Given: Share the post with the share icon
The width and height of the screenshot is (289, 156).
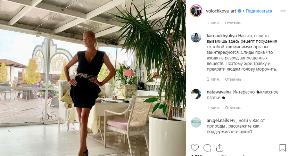Looking at the screenshot, I should pos(220,148).
